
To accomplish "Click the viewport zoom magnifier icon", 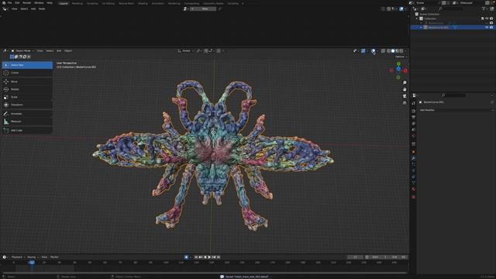I will [x=405, y=83].
